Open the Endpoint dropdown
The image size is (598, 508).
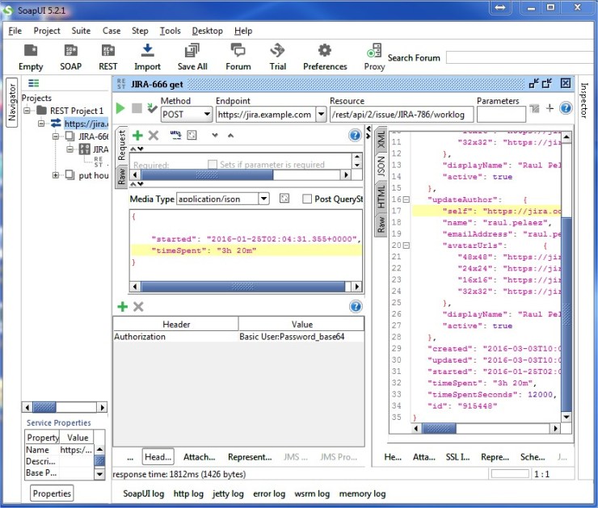tap(320, 115)
